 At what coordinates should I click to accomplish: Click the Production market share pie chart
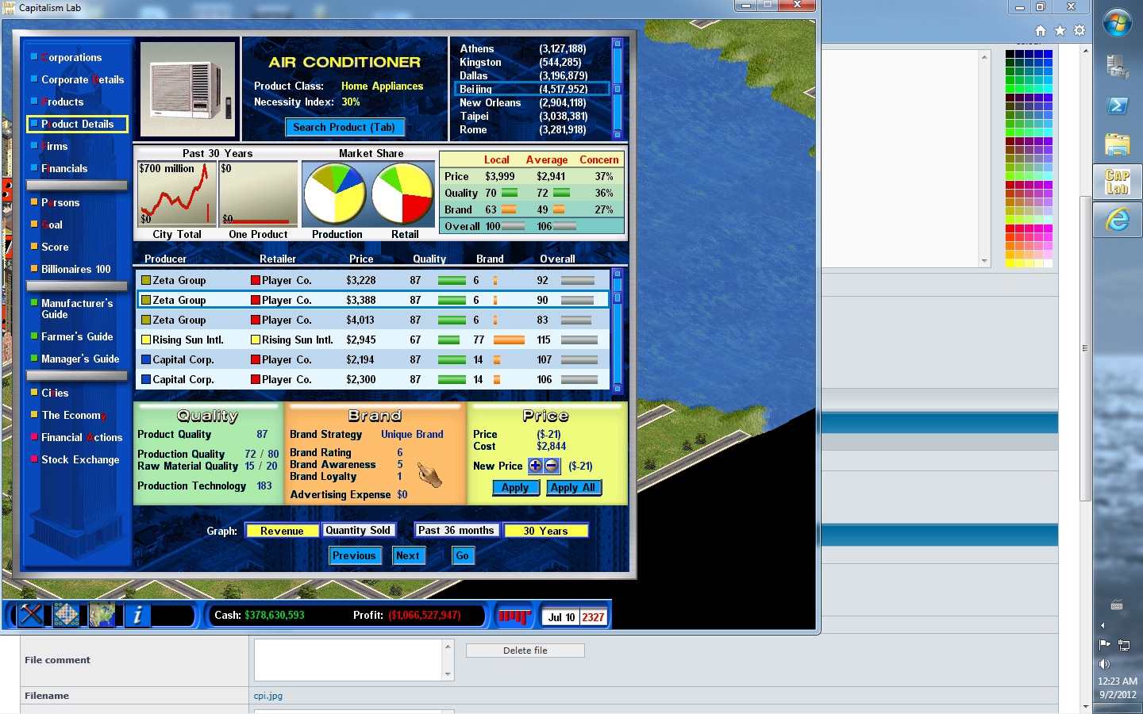click(x=335, y=194)
